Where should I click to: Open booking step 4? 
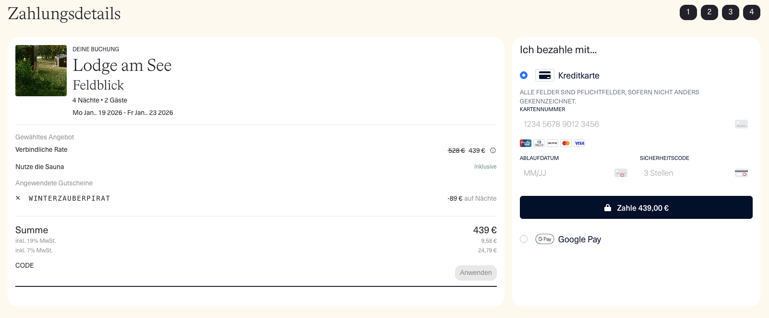(x=752, y=12)
